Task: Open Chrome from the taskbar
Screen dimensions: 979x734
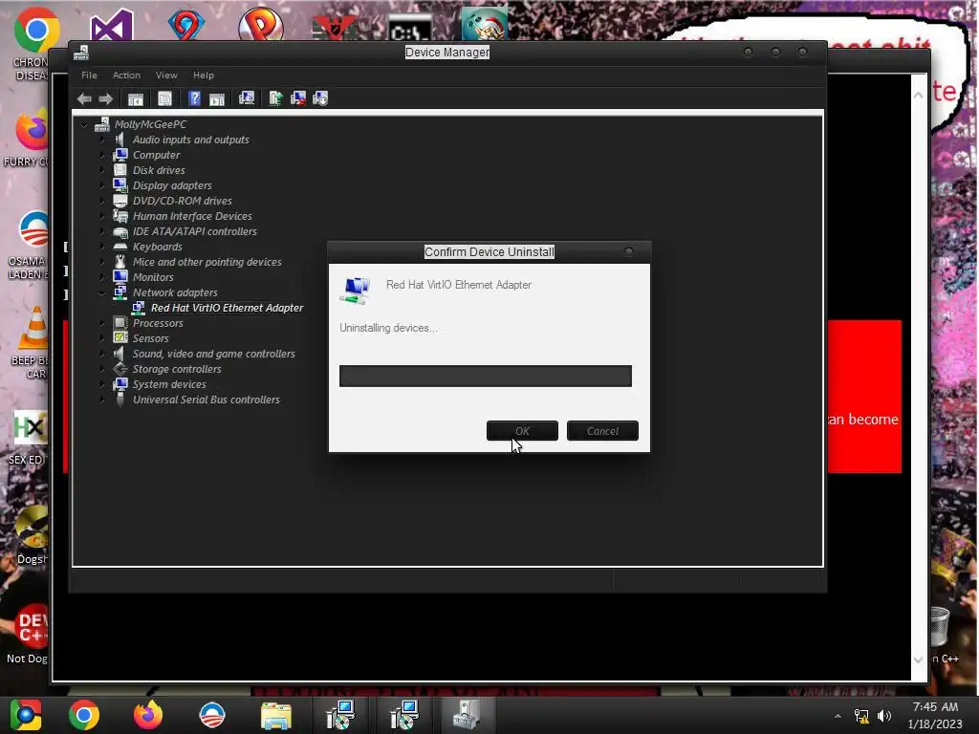Action: [84, 715]
